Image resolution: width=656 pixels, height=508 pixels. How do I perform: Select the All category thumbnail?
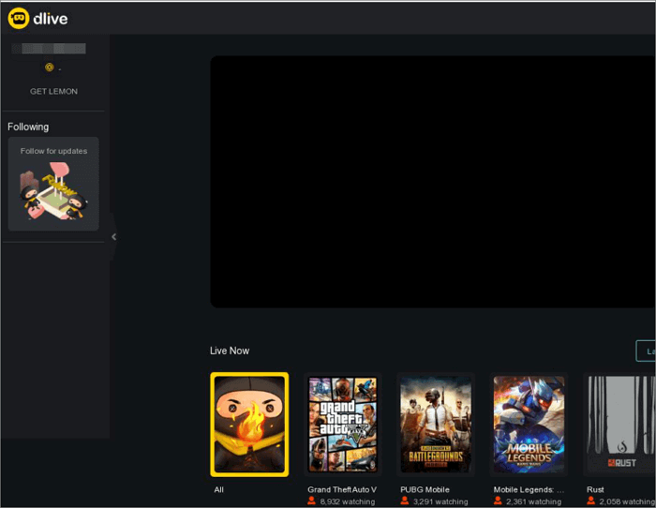point(249,424)
